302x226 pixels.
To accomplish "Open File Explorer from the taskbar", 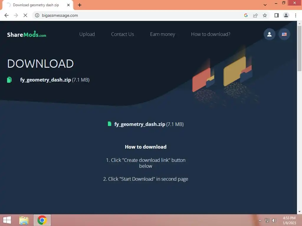I will click(24, 220).
